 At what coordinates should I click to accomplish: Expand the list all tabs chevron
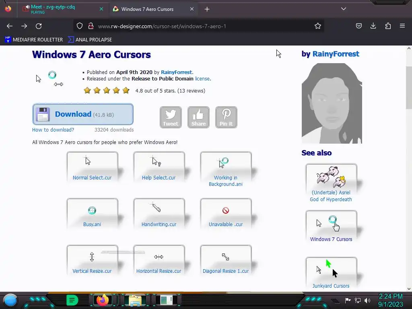[344, 9]
